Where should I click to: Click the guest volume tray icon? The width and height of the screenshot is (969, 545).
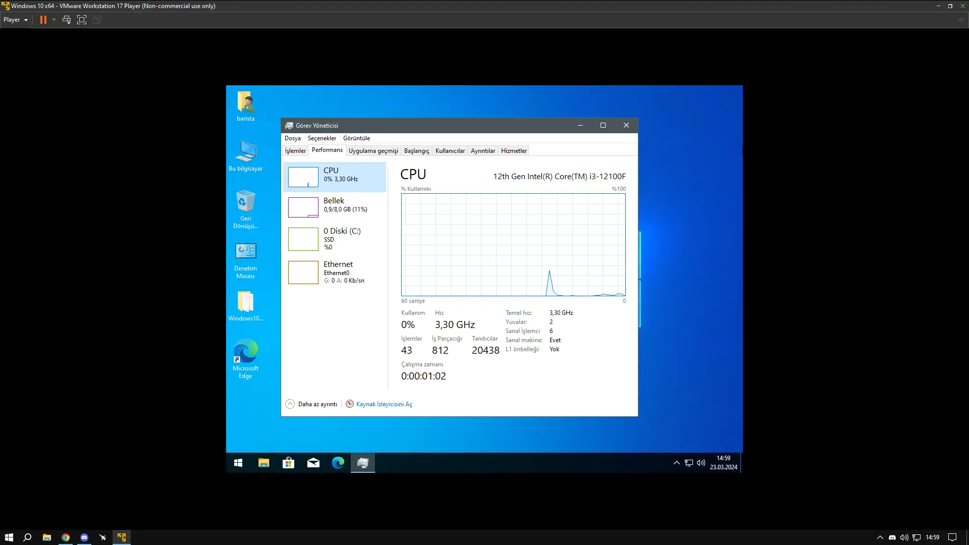701,463
